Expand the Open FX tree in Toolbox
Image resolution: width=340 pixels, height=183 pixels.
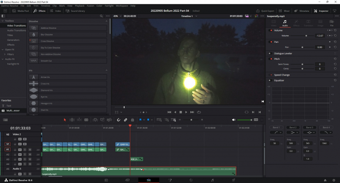click(x=3, y=50)
